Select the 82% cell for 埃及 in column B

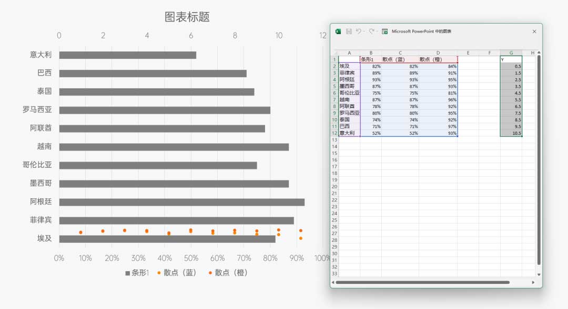[371, 67]
